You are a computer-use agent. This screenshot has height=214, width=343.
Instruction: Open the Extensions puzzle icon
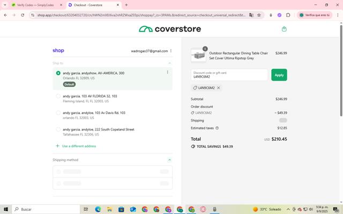pyautogui.click(x=288, y=15)
